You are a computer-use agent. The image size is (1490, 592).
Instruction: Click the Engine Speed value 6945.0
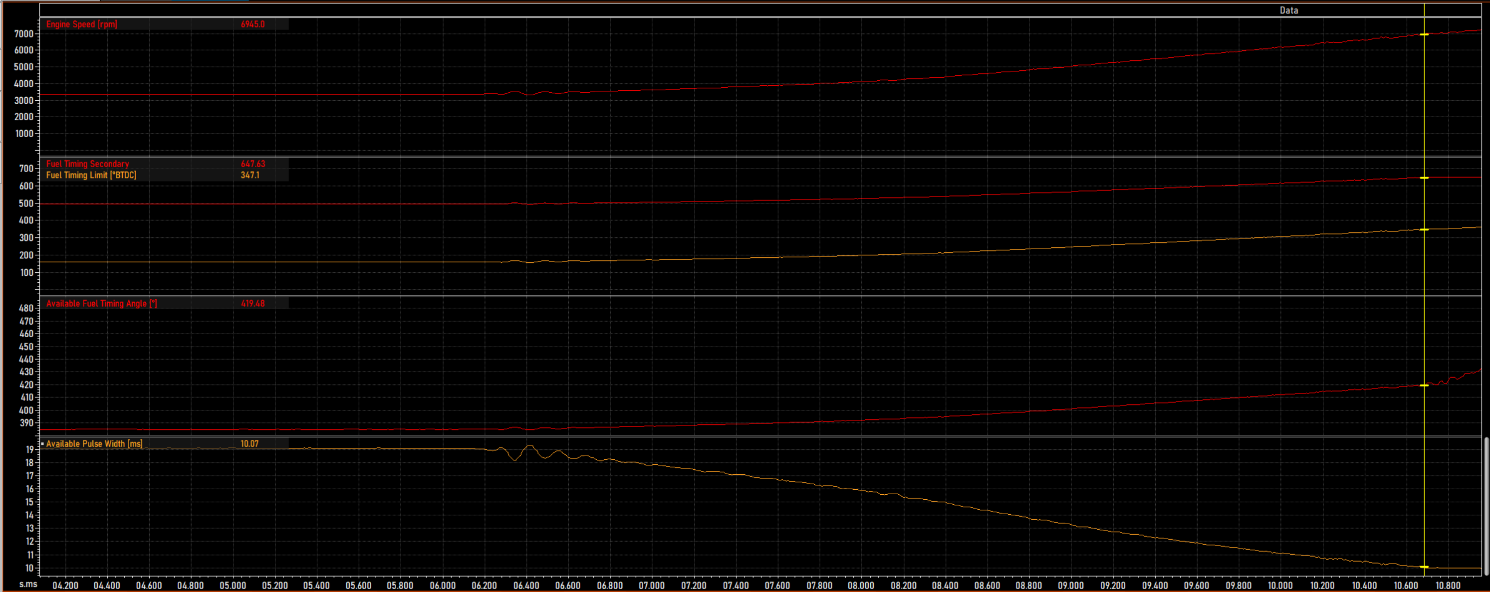(253, 24)
